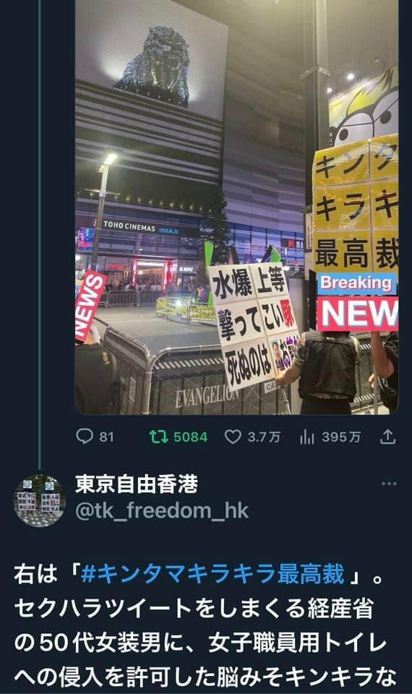Viewport: 412px width, 694px height.
Task: Open the three-dot more options menu
Action: [x=389, y=484]
